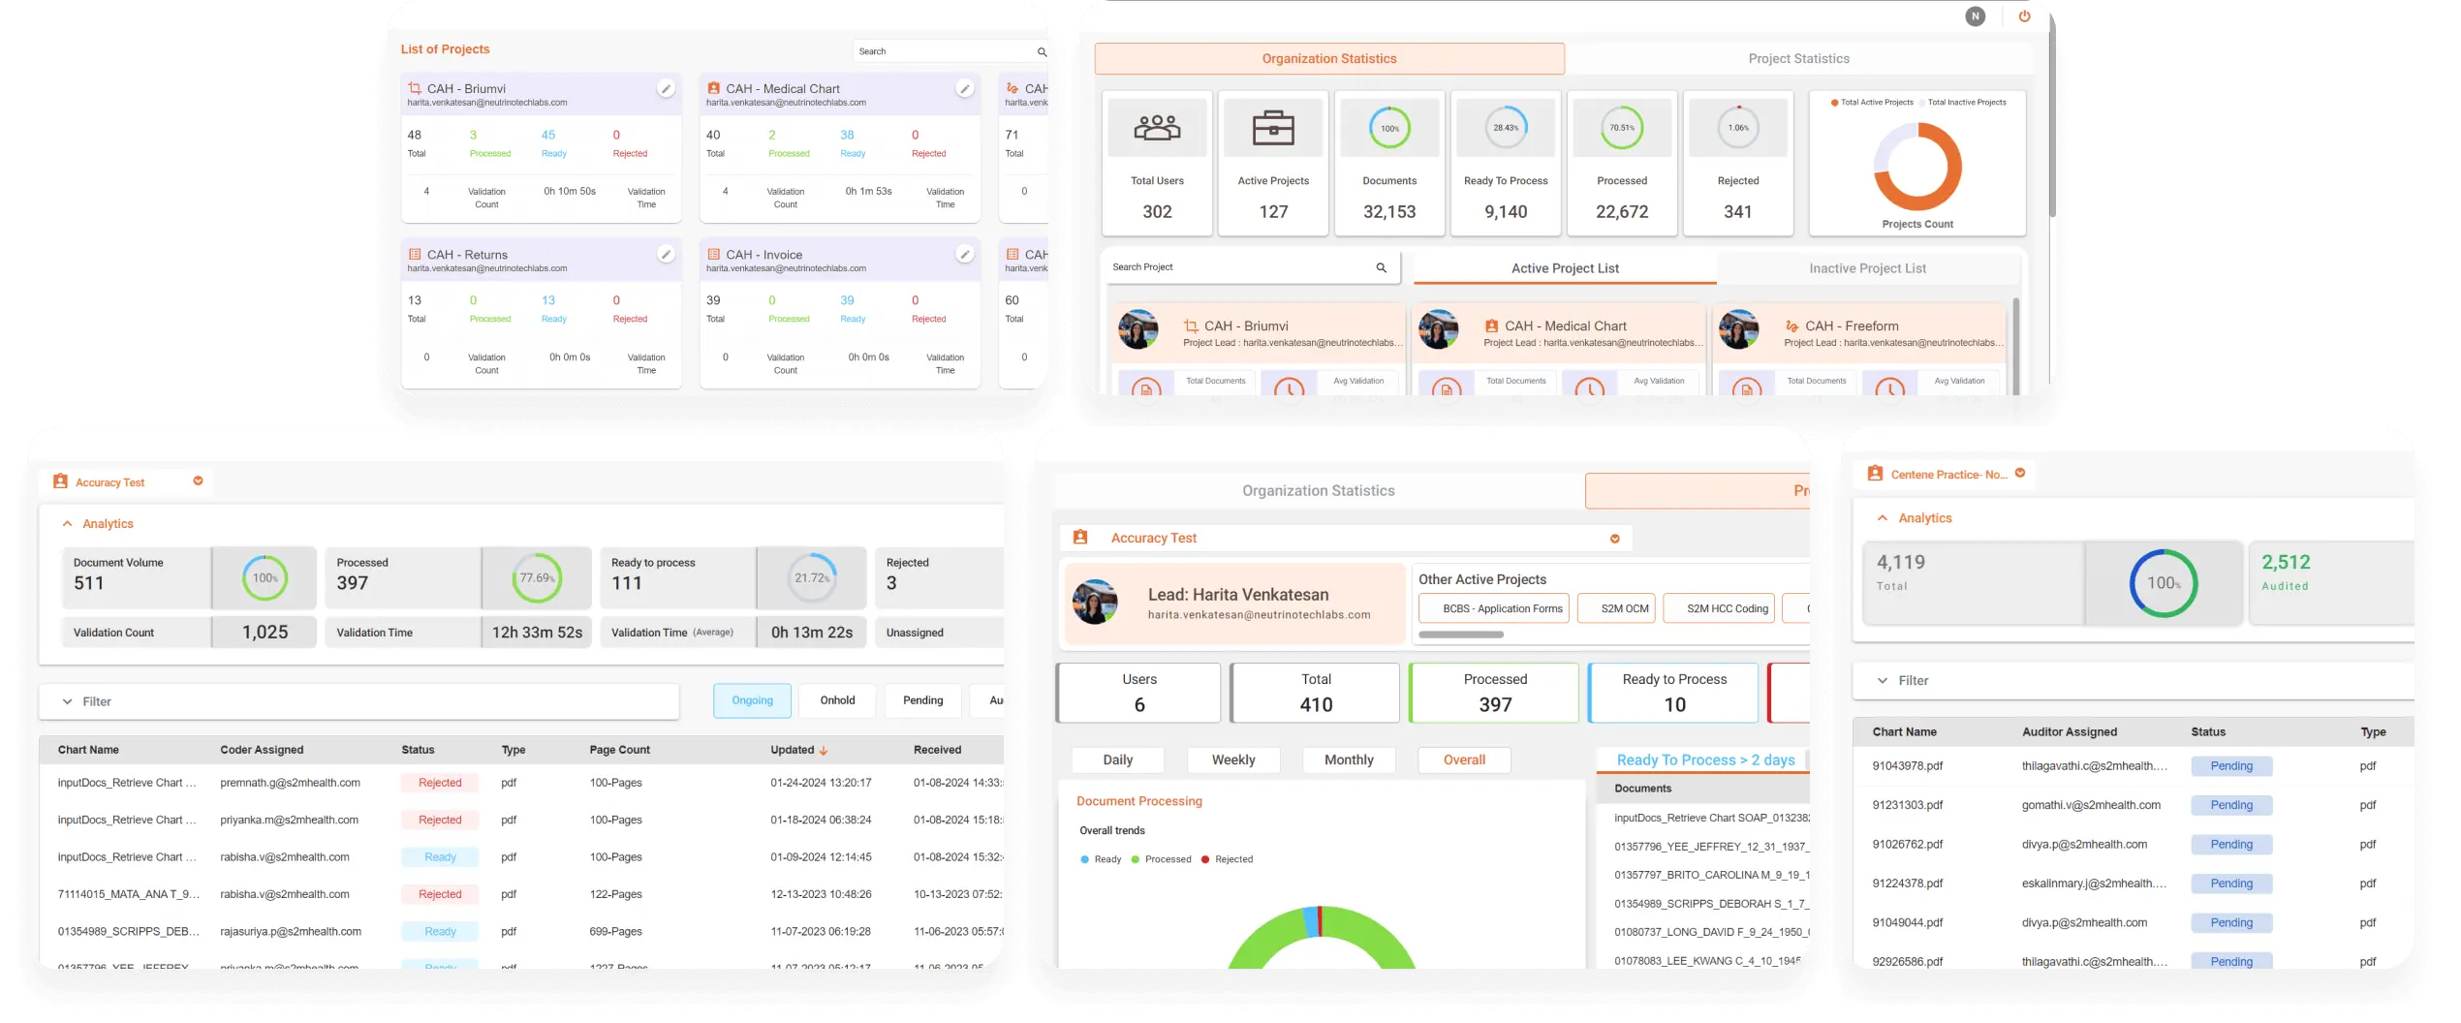
Task: Edit the CAH - Medical Chart project card
Action: coord(965,88)
